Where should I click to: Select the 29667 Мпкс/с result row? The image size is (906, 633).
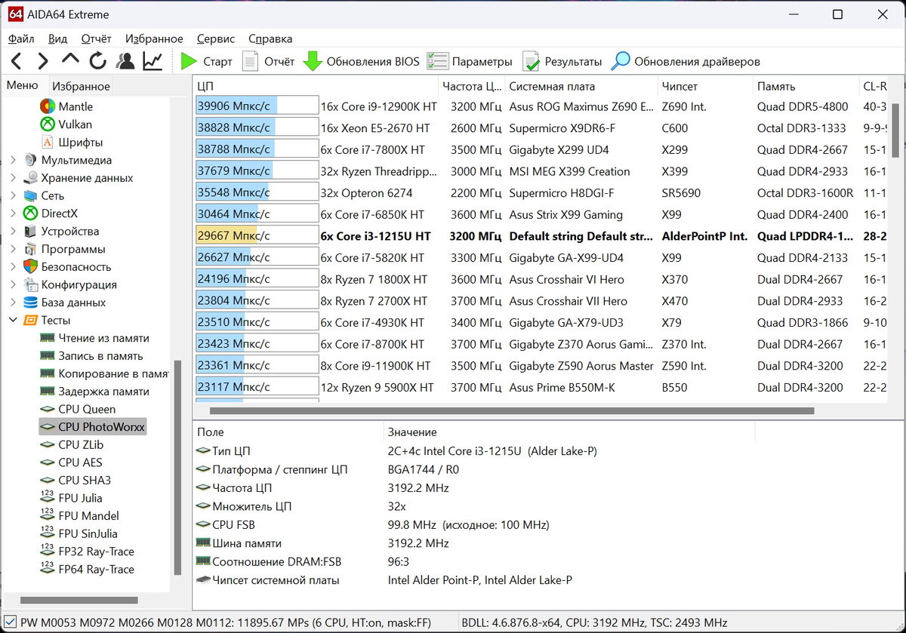(x=541, y=236)
